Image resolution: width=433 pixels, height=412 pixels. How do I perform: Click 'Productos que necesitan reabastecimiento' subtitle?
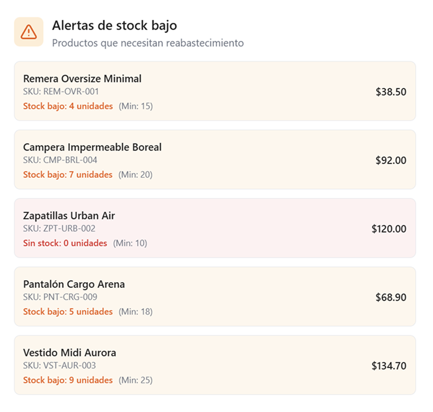[x=148, y=43]
